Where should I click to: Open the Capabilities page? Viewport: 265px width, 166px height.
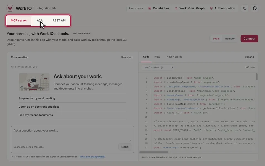[x=159, y=8]
